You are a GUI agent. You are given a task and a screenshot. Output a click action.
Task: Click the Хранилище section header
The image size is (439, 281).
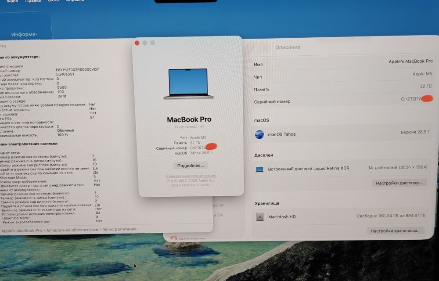click(x=267, y=203)
